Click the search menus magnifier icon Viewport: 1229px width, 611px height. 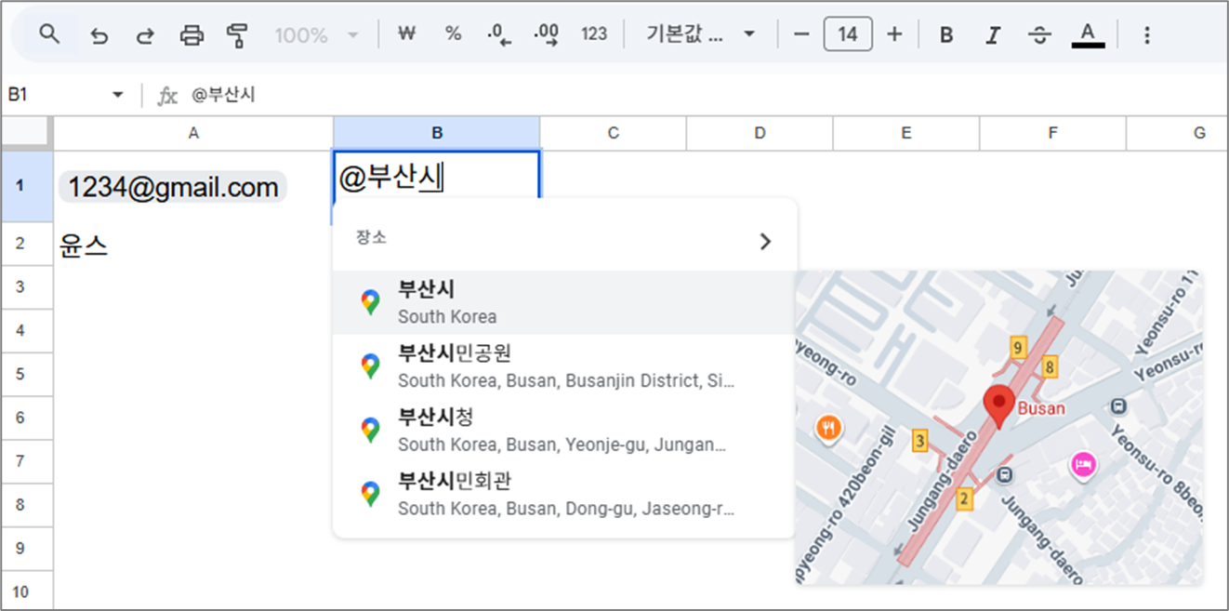(x=49, y=35)
